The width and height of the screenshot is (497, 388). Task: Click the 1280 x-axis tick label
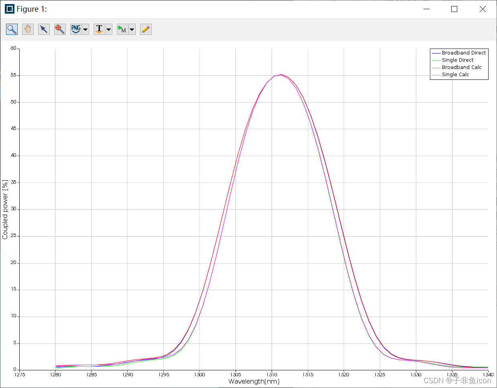coord(55,375)
